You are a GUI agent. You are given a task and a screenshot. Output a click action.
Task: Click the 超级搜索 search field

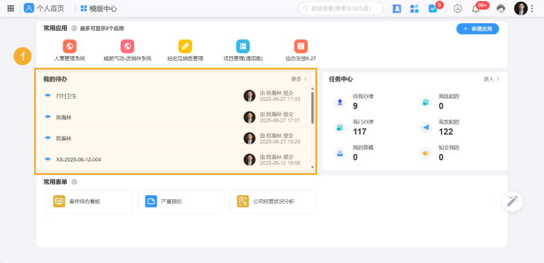pyautogui.click(x=341, y=8)
